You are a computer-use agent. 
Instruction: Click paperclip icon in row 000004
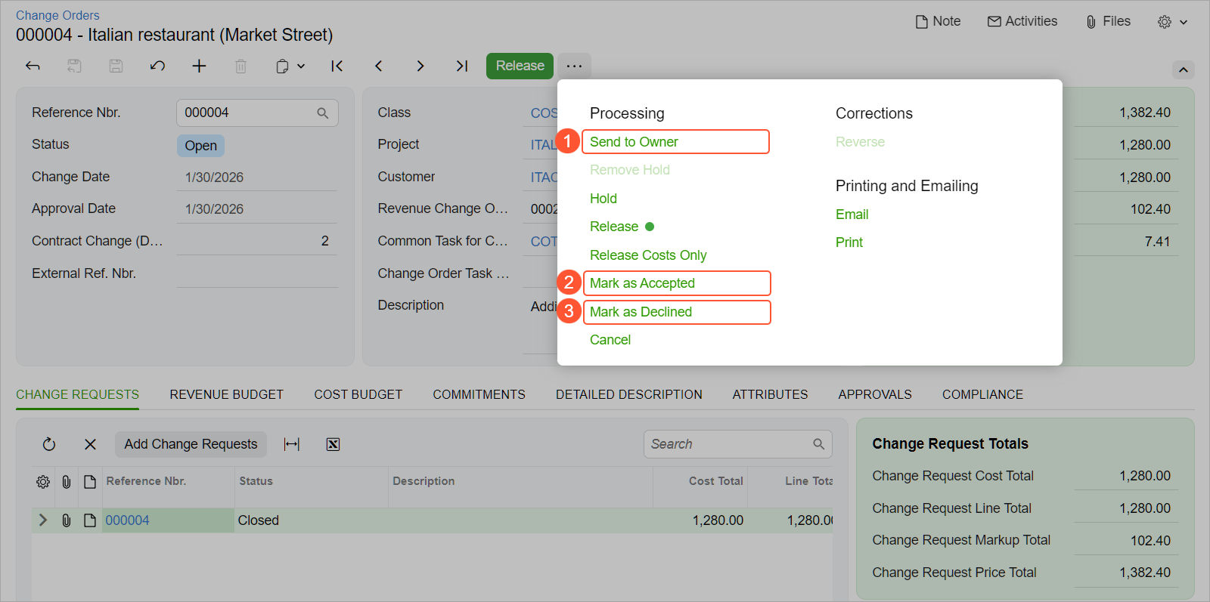click(67, 520)
